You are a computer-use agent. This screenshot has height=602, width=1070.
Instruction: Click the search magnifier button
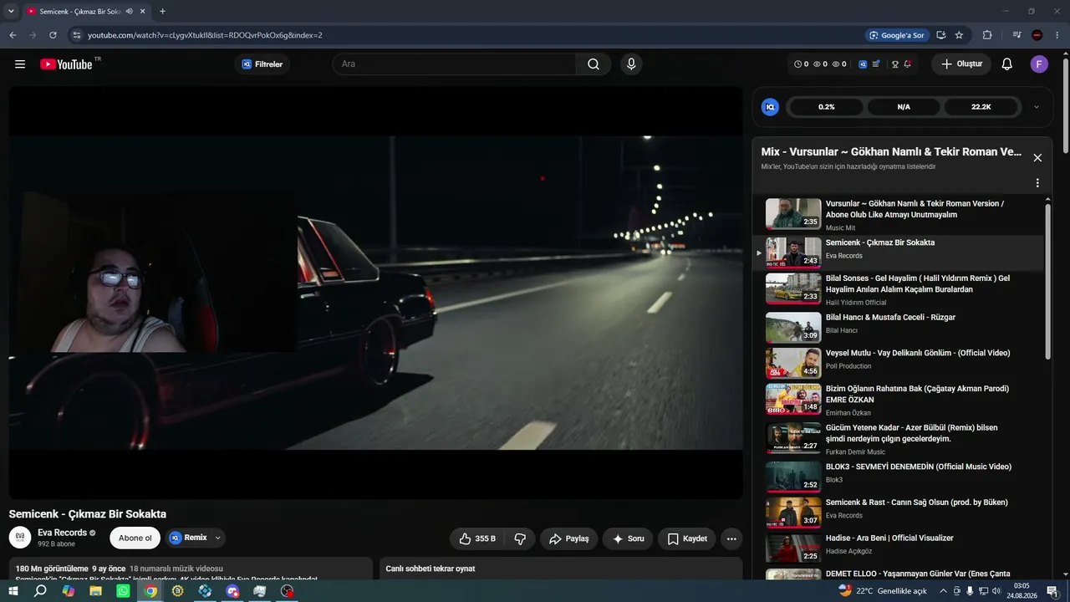[594, 64]
